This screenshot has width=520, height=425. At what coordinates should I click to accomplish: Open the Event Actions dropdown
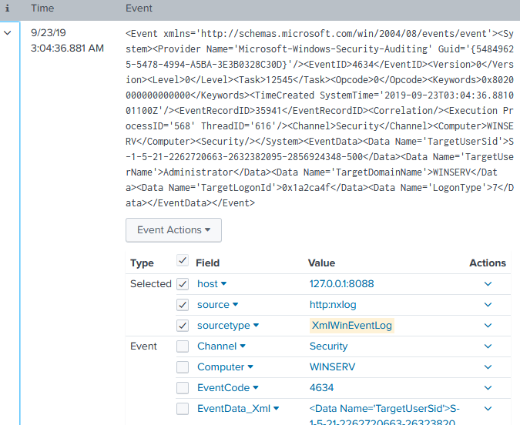tap(173, 230)
